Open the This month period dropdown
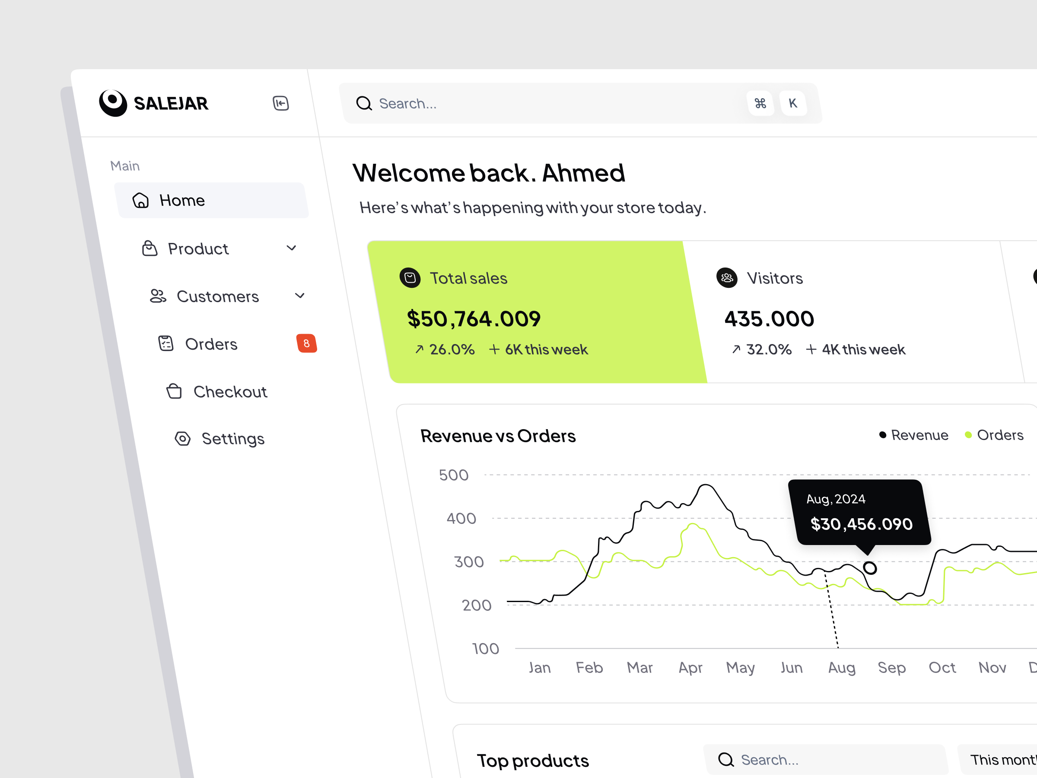The height and width of the screenshot is (778, 1037). (x=998, y=759)
